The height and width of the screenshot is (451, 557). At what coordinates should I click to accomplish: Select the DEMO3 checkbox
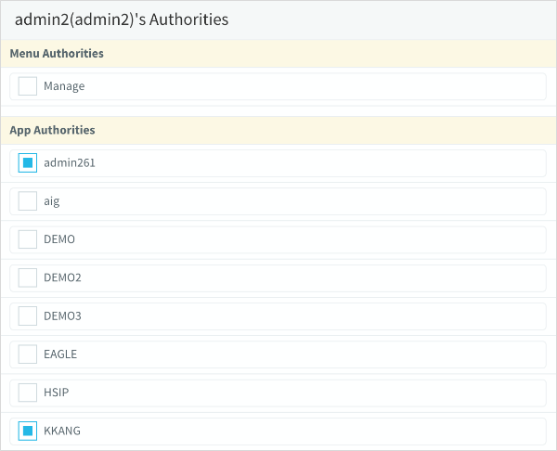(x=28, y=316)
